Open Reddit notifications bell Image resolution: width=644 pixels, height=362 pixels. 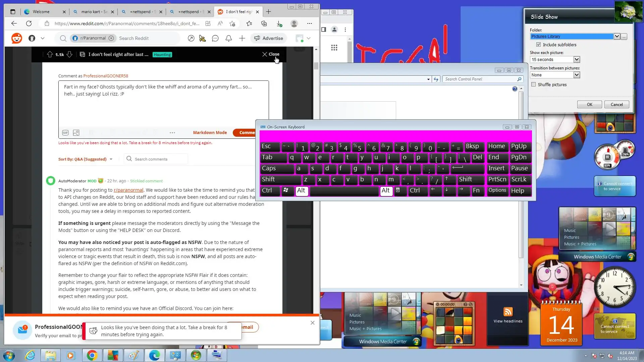click(229, 38)
